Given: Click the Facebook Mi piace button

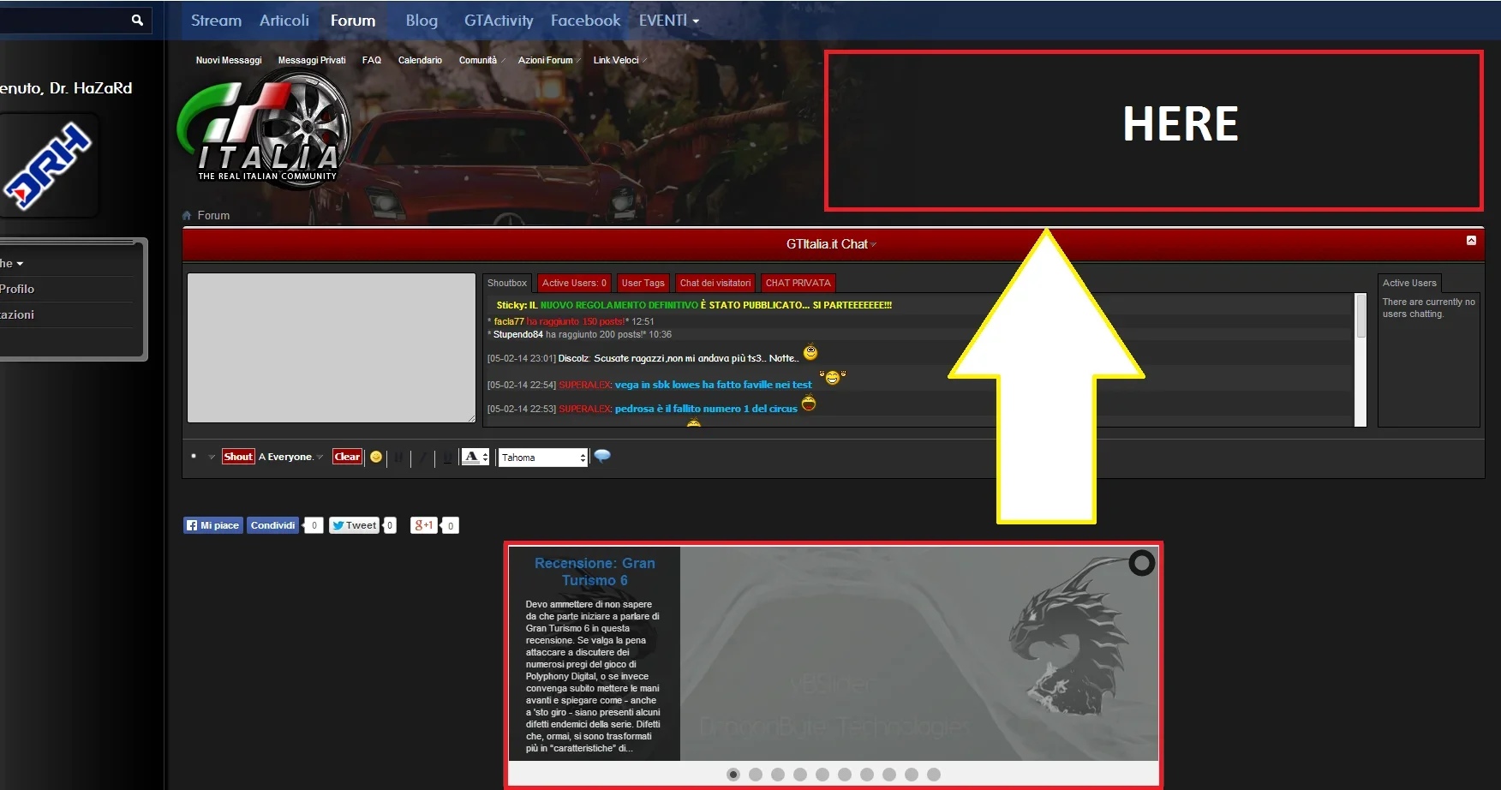Looking at the screenshot, I should click(x=213, y=525).
